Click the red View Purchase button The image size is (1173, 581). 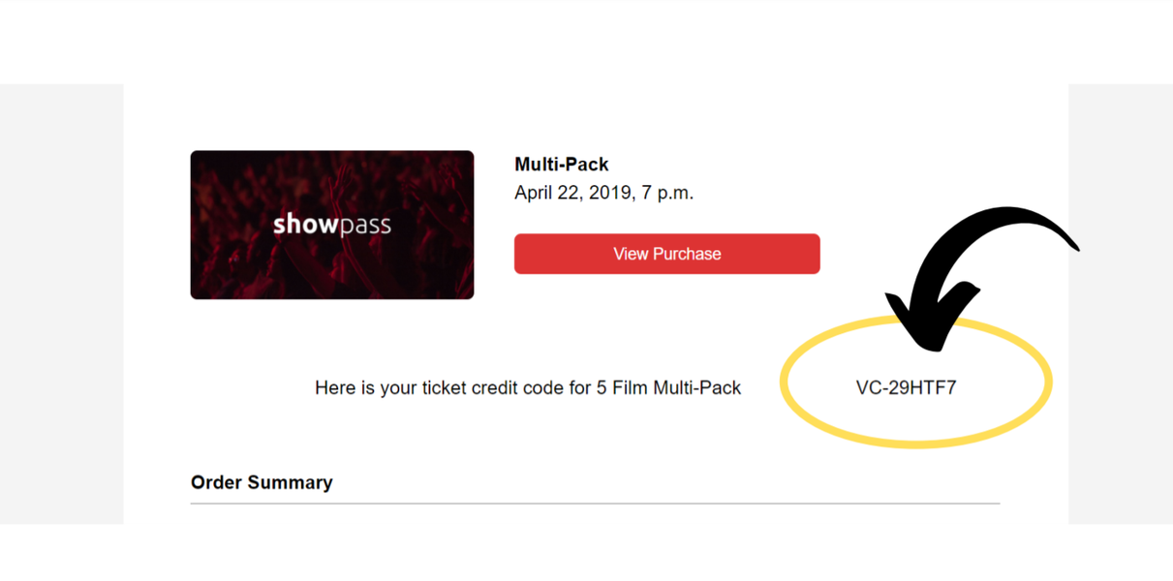coord(666,254)
